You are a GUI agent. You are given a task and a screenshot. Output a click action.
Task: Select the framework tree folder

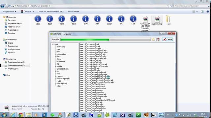61,61
